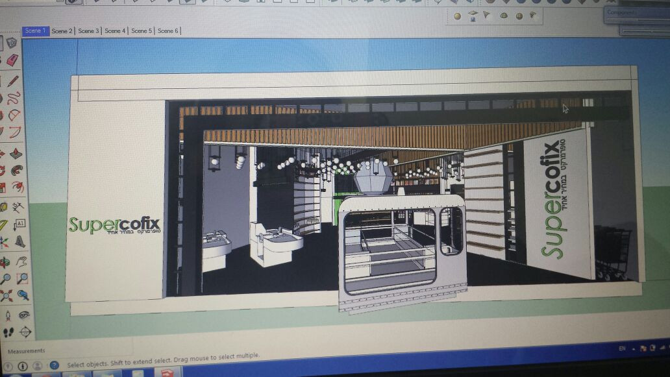Switch to Scene 6 tab
Screen dimensions: 670x377
click(168, 30)
